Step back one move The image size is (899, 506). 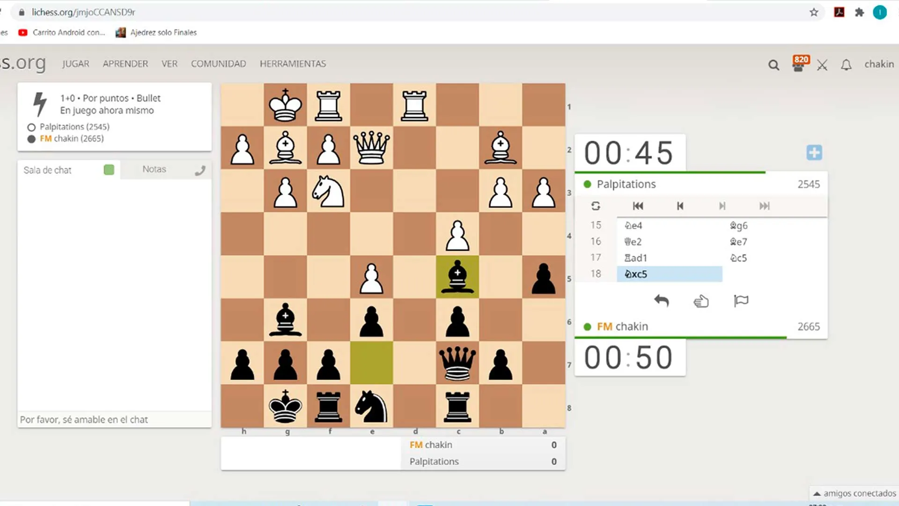680,206
